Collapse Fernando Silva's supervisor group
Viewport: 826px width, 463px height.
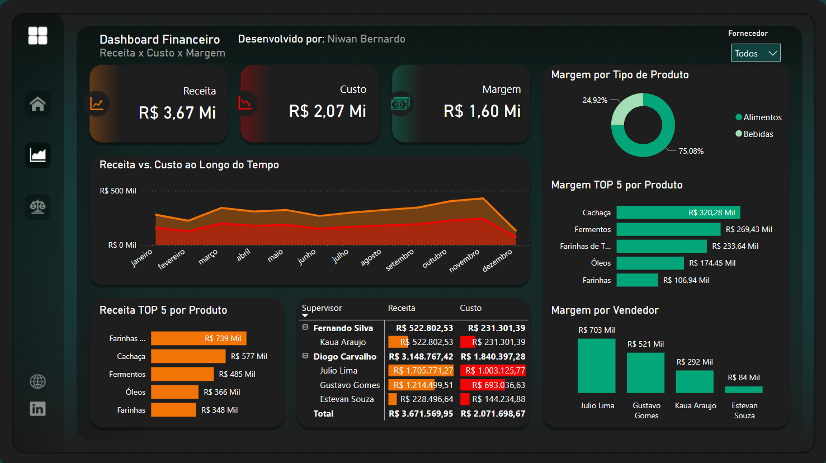305,328
